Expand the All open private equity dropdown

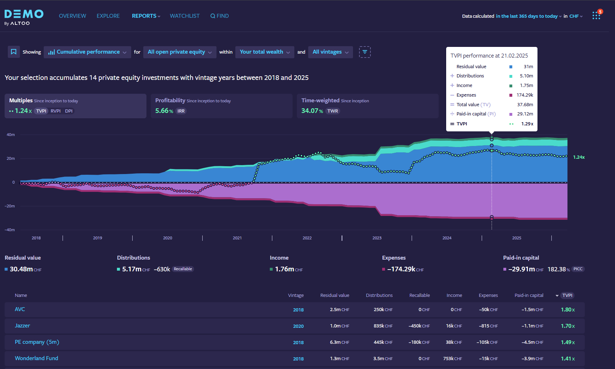(180, 52)
